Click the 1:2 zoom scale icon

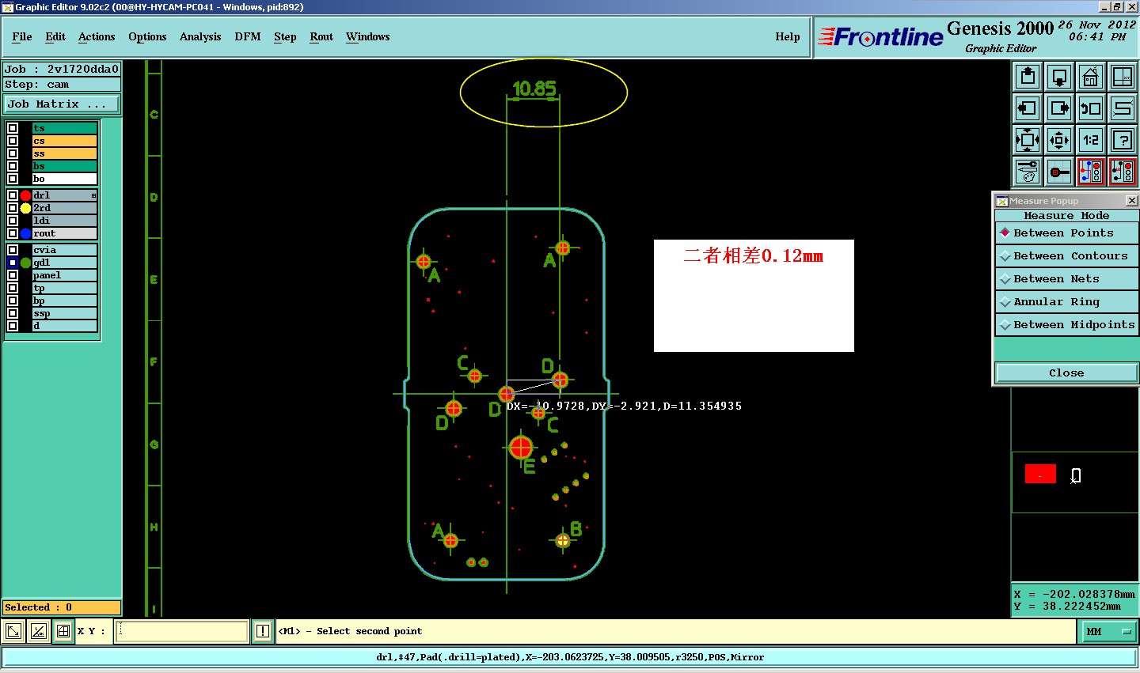(1091, 140)
